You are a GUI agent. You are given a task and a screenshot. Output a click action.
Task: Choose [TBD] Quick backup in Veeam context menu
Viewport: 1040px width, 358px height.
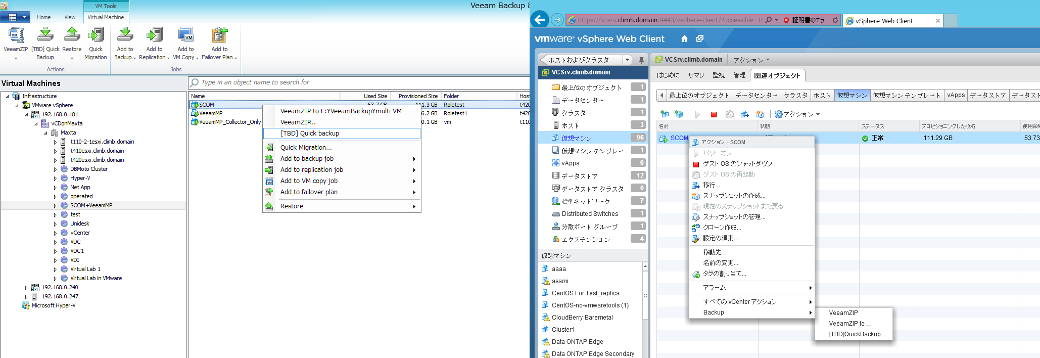pyautogui.click(x=342, y=133)
